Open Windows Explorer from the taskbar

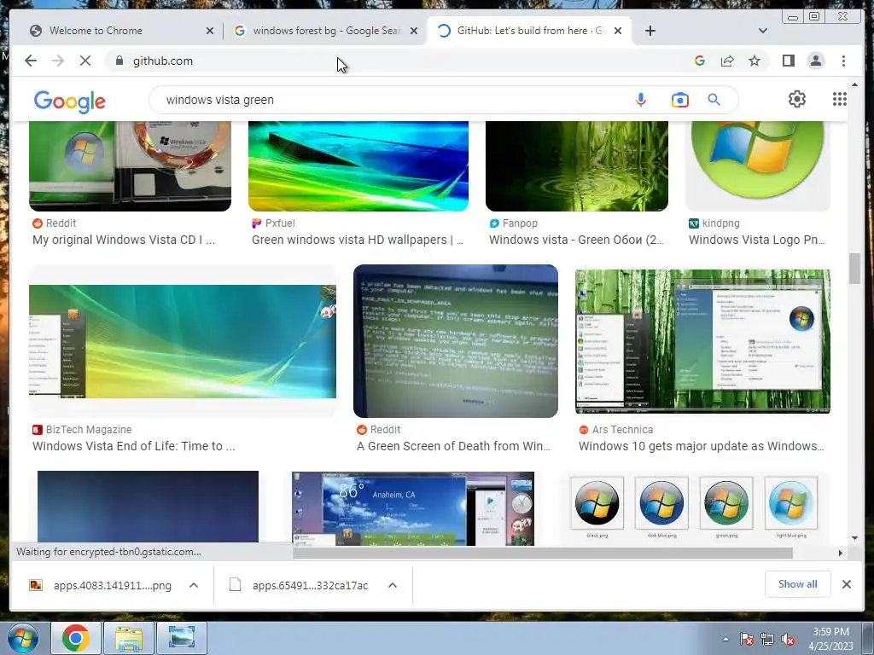point(129,638)
